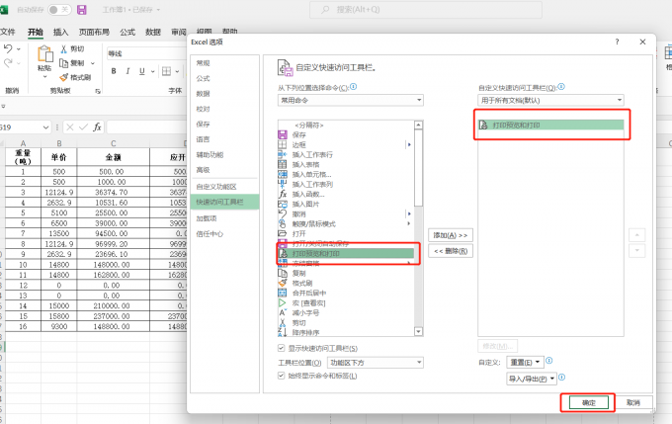
Task: Click the formula bar cancel X icon
Action: (x=70, y=127)
